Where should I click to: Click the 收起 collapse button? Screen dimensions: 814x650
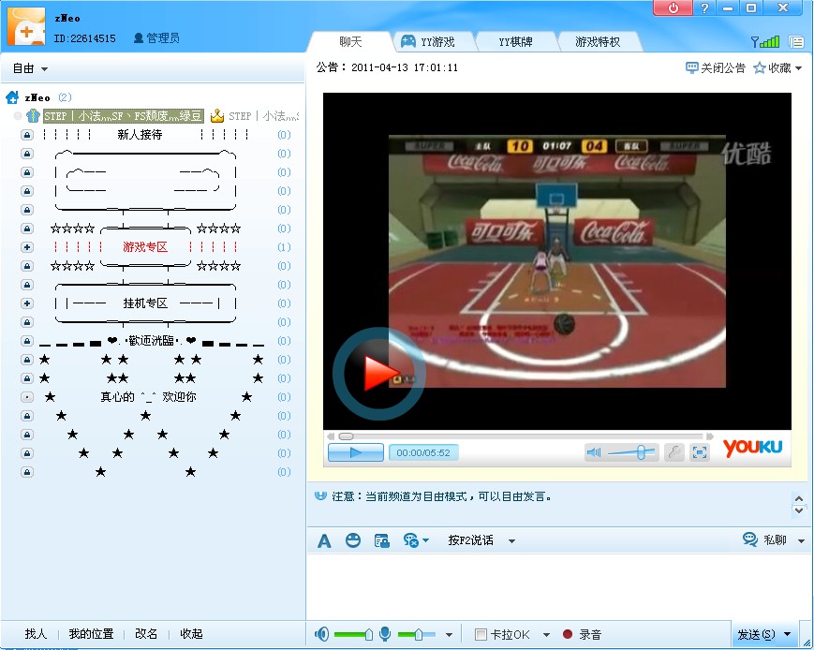(191, 633)
